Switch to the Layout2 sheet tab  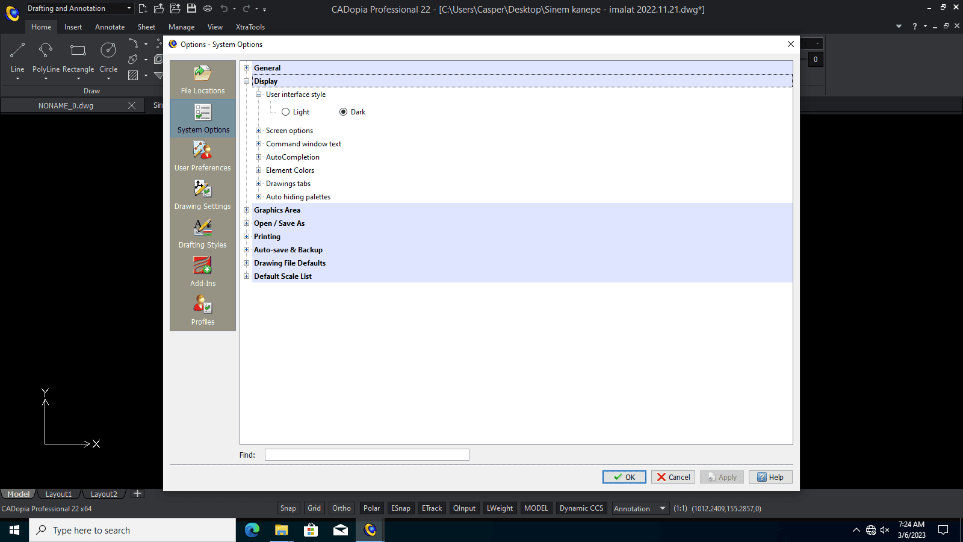click(104, 494)
